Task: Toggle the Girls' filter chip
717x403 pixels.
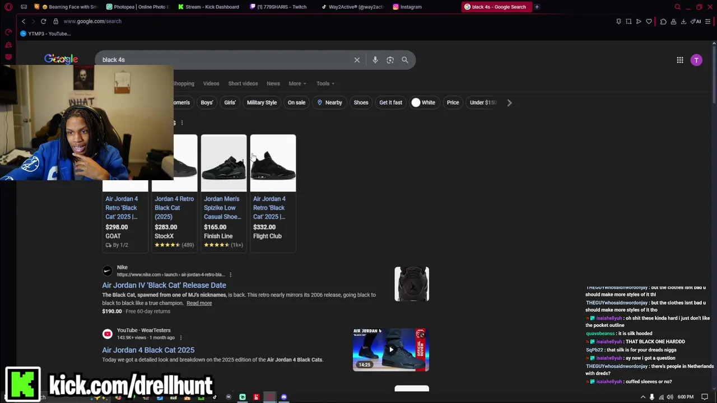Action: (230, 102)
